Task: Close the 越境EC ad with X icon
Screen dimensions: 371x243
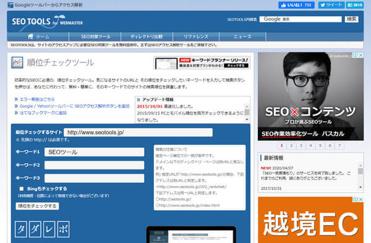Action: (x=361, y=200)
